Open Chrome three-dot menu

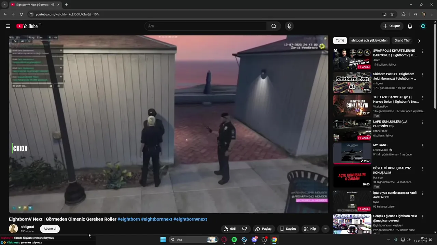click(432, 14)
